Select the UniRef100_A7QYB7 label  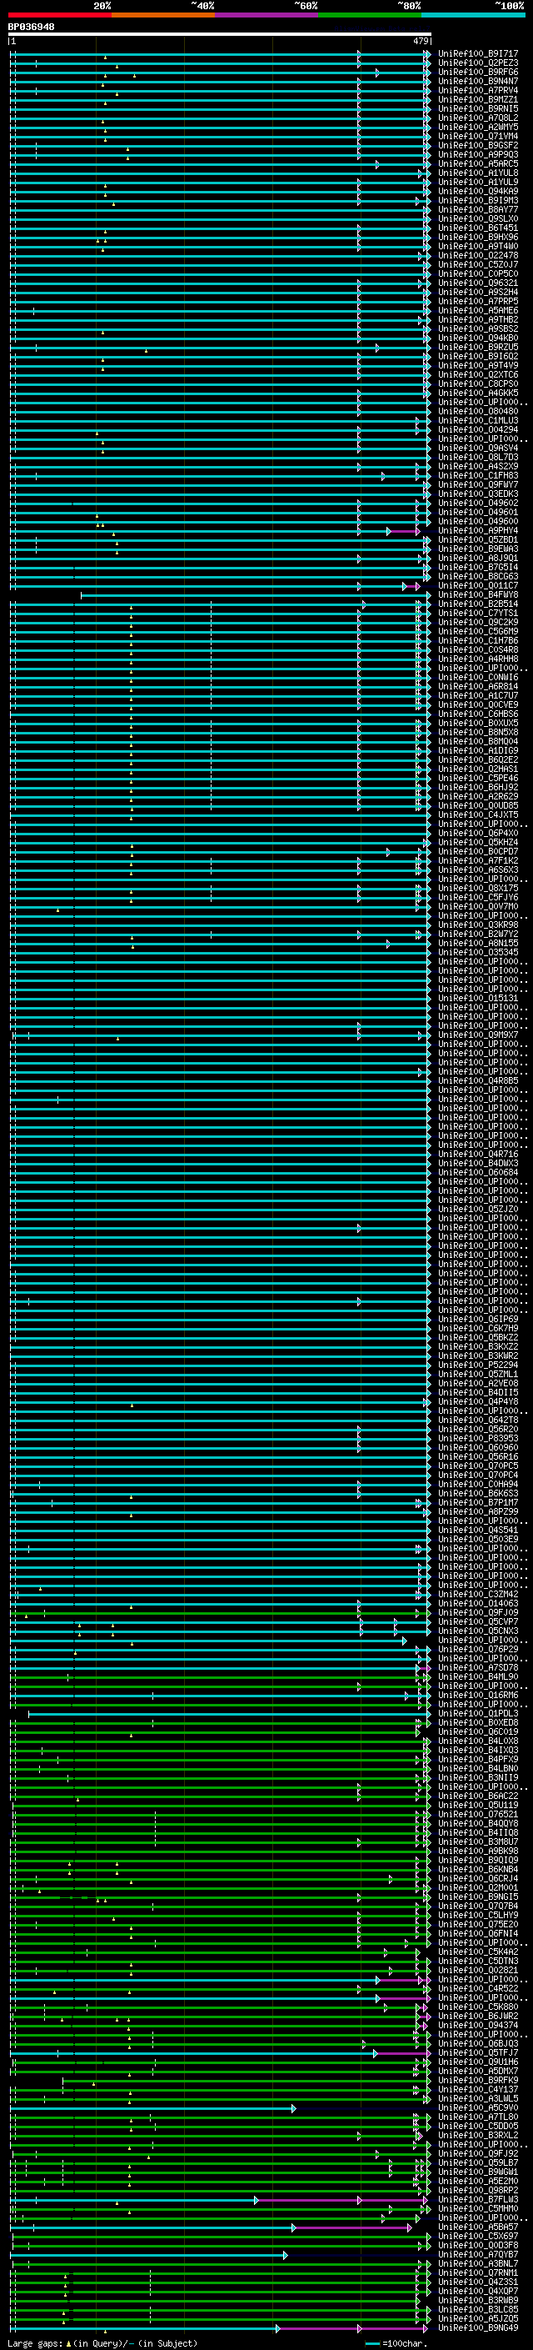478,2254
